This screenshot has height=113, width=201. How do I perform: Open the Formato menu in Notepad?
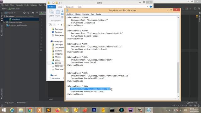(x=86, y=14)
